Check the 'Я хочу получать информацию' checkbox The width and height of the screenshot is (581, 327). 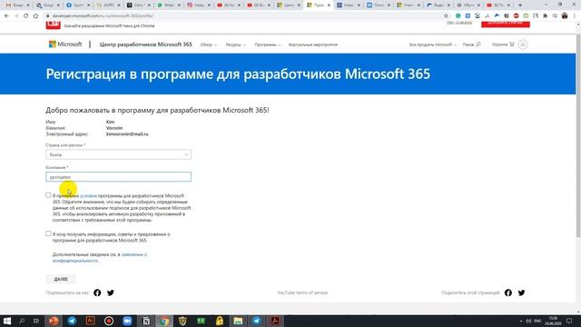[48, 233]
